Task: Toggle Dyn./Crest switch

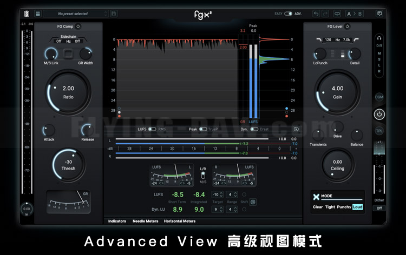Action: tap(254, 129)
